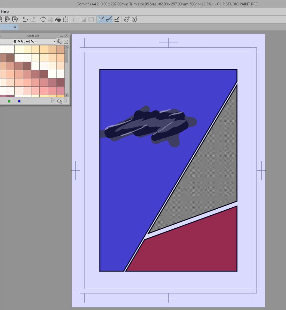Click the Show Selection Border icon
Image resolution: width=286 pixels, height=310 pixels.
(91, 19)
